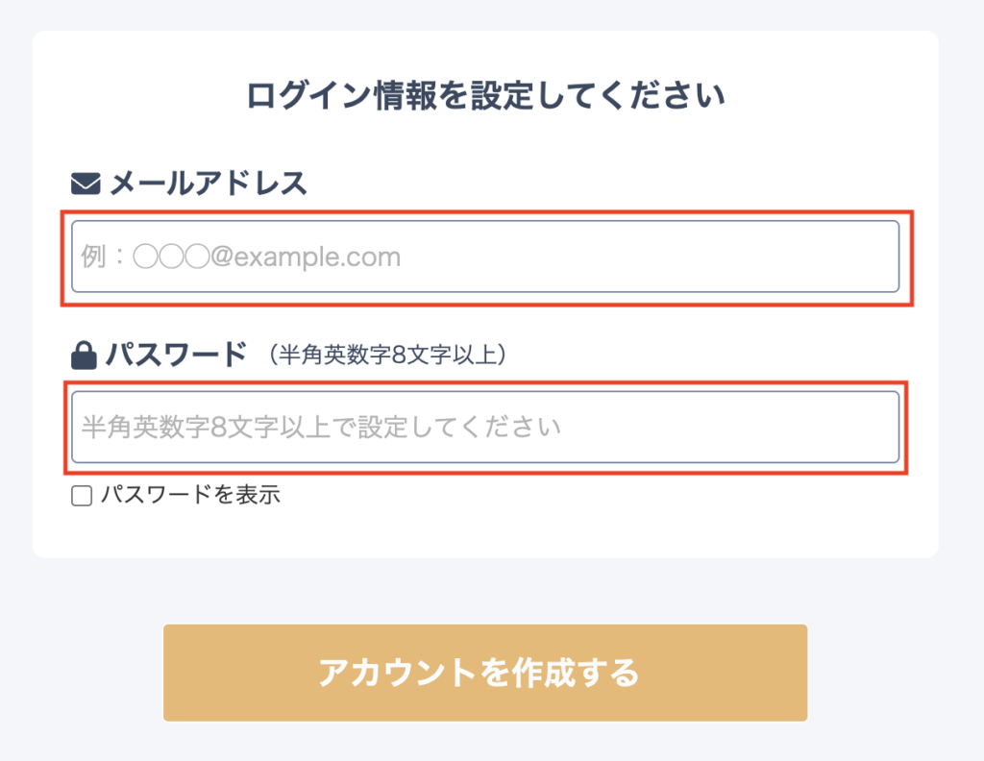Focus the パスワード input field

[485, 427]
